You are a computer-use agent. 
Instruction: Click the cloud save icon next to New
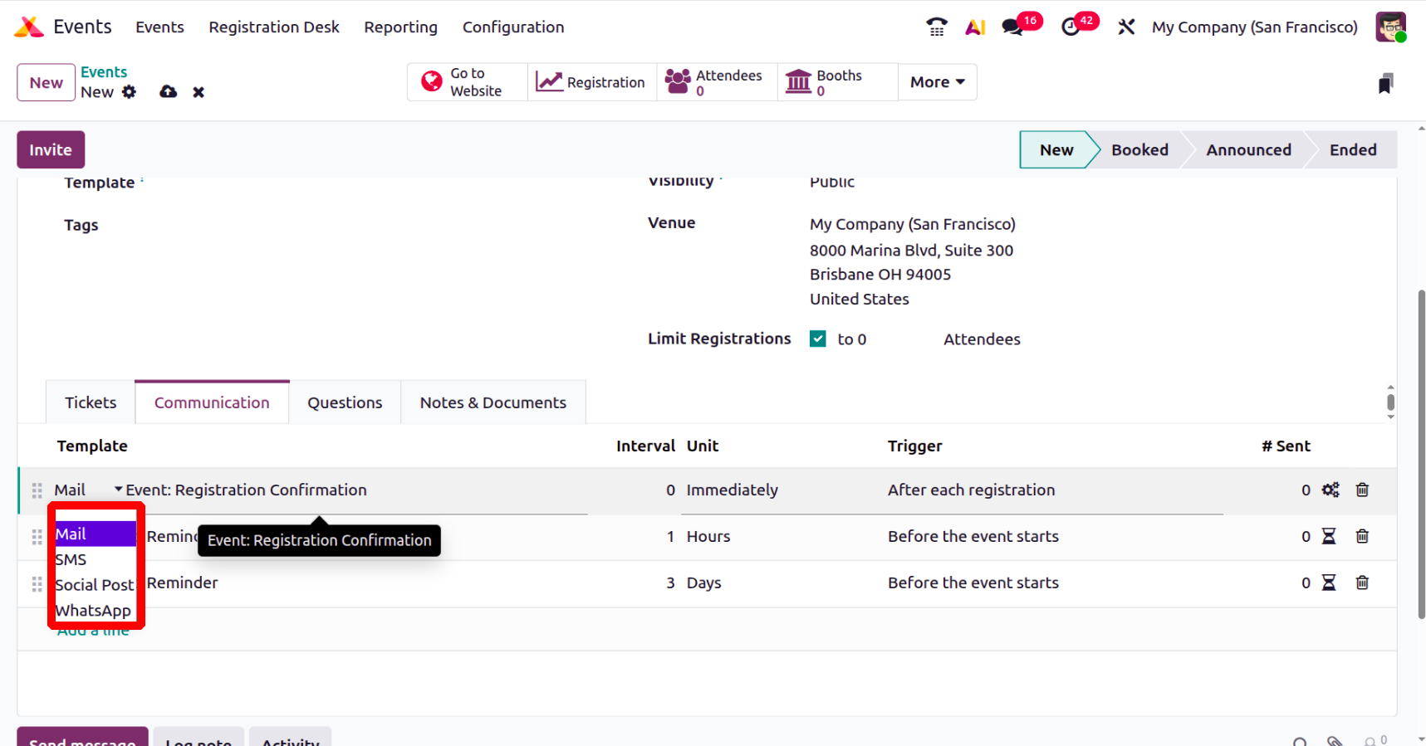(168, 92)
